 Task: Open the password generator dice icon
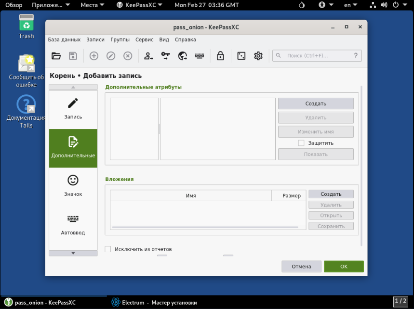click(241, 56)
